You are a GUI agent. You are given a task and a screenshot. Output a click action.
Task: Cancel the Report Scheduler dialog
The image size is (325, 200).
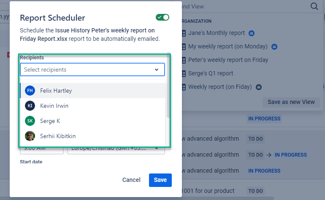[x=131, y=180]
